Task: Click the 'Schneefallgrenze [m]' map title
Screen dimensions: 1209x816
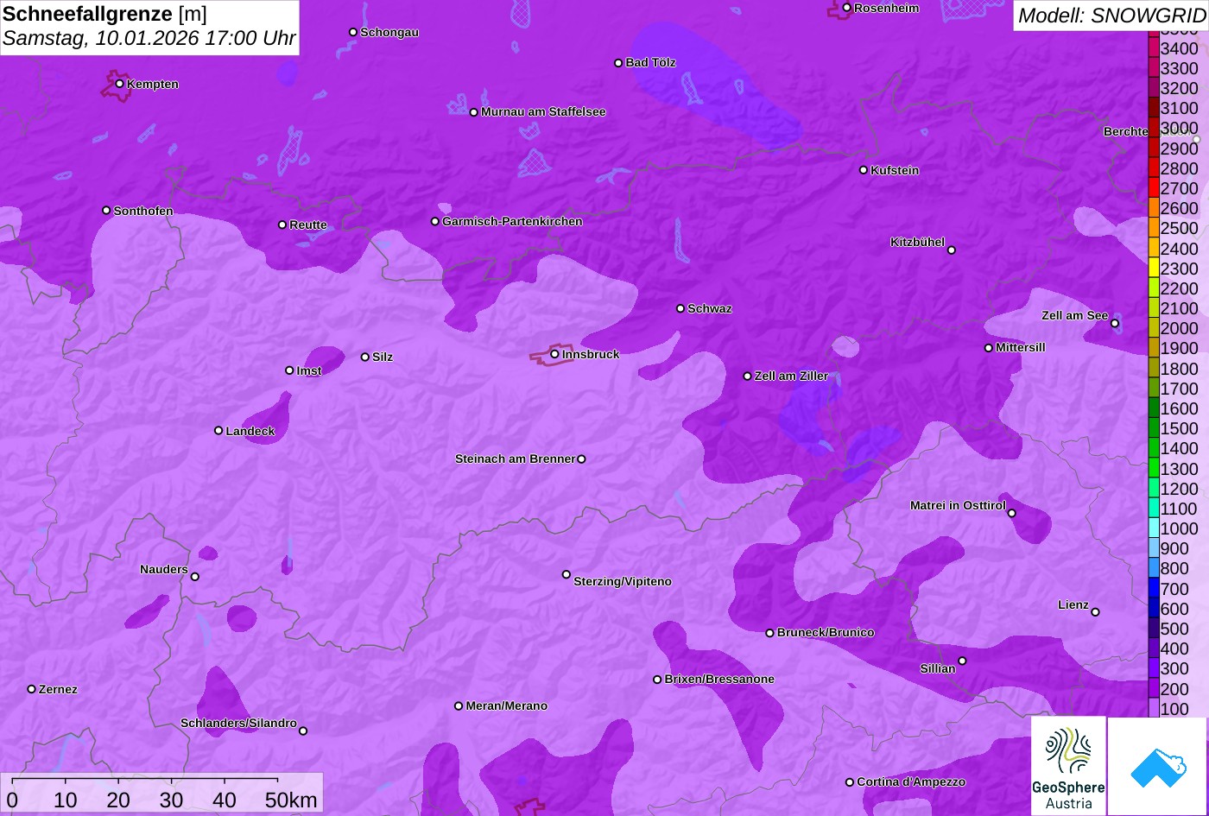Action: pyautogui.click(x=104, y=15)
